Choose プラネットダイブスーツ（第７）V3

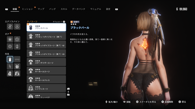click(46, 53)
